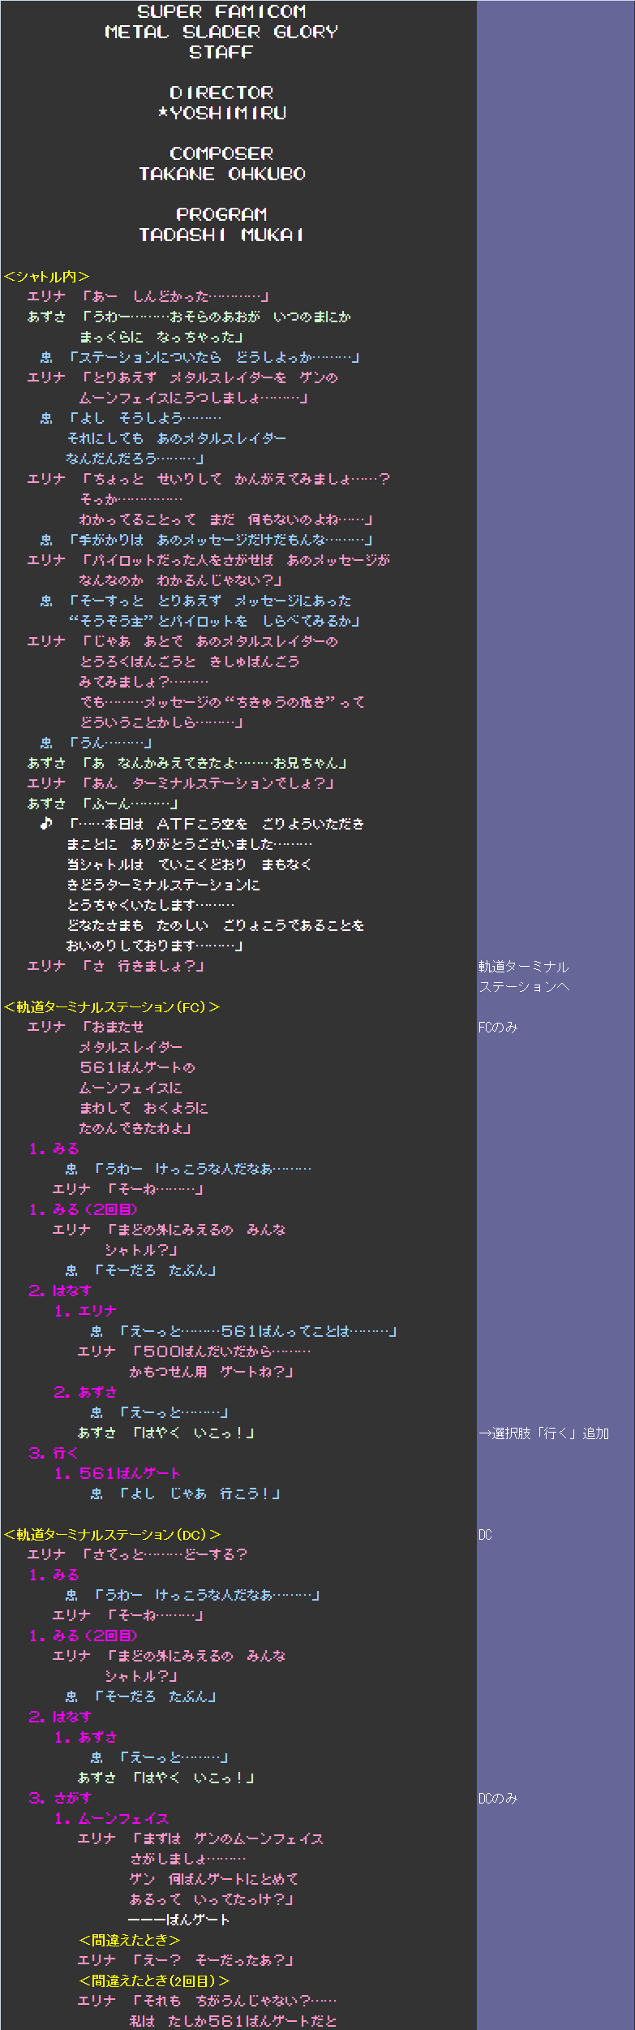Click the line "561ばんゲートの"
This screenshot has height=2030, width=635.
137,1067
